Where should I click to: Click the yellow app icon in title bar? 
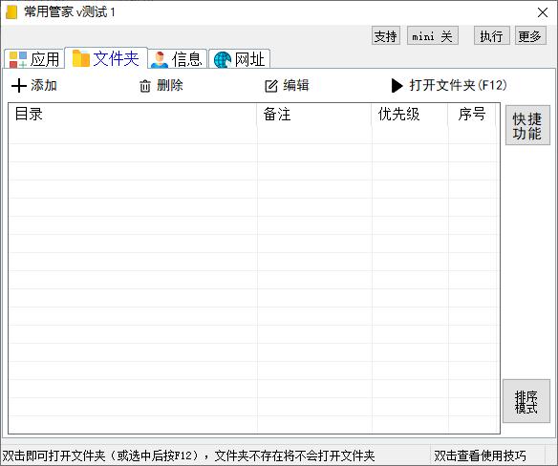(11, 12)
